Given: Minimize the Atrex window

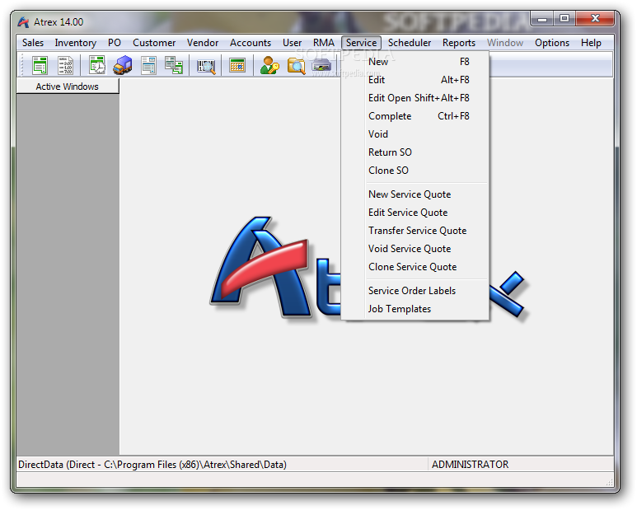Looking at the screenshot, I should (x=542, y=19).
